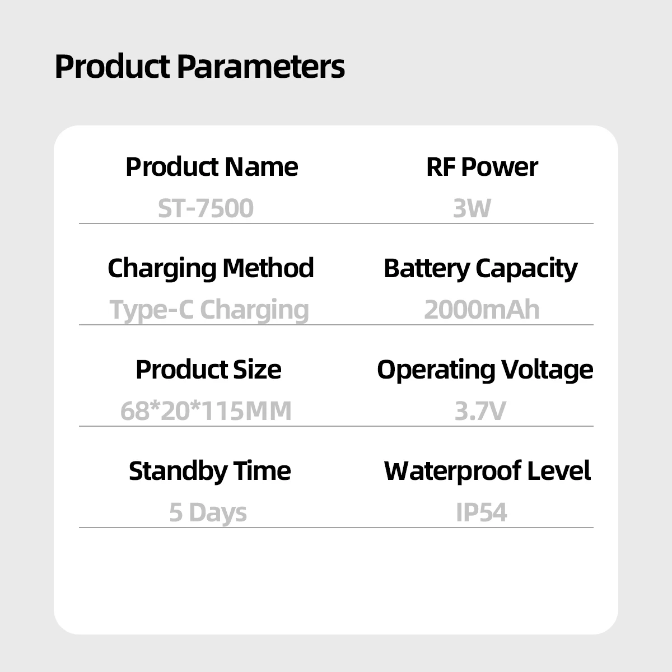The width and height of the screenshot is (672, 672).
Task: Click the Type-C Charging value
Action: 209,310
